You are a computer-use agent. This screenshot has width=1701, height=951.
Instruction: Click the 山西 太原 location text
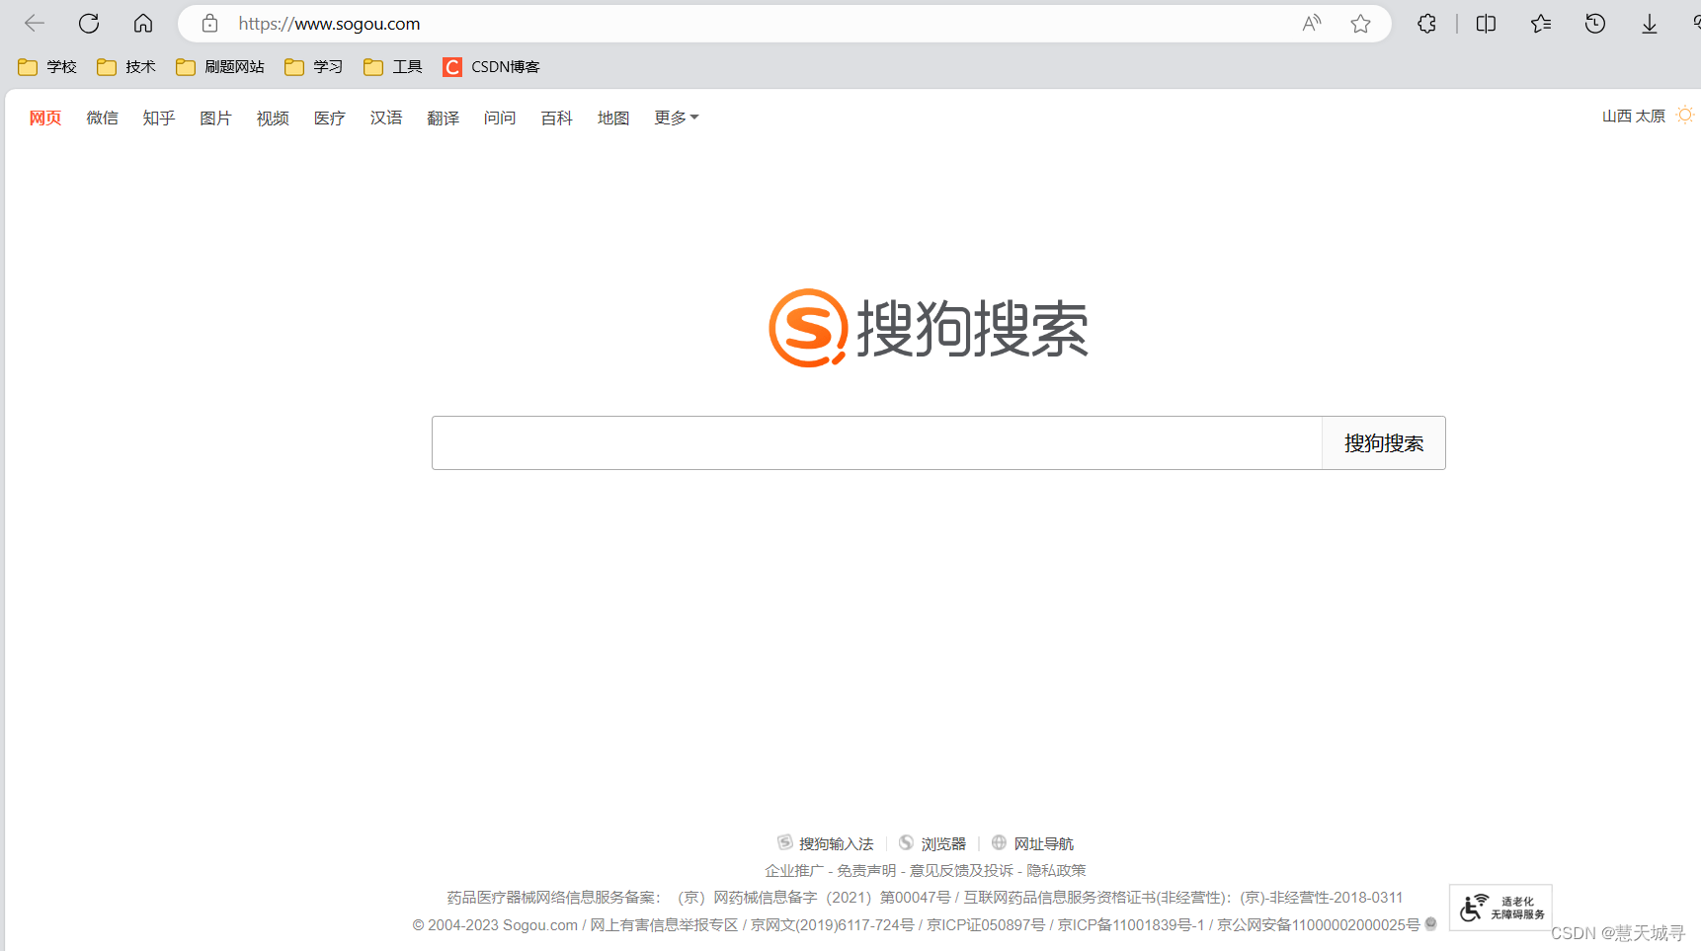(x=1634, y=116)
